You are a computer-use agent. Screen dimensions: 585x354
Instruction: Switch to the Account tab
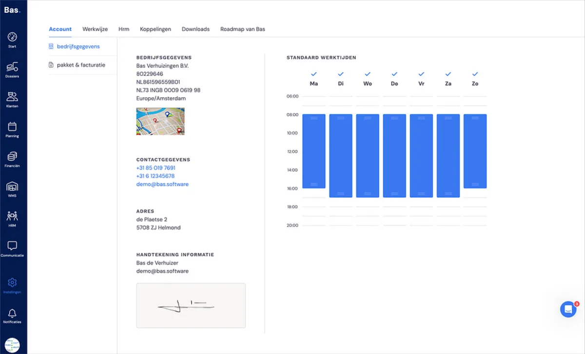click(60, 29)
